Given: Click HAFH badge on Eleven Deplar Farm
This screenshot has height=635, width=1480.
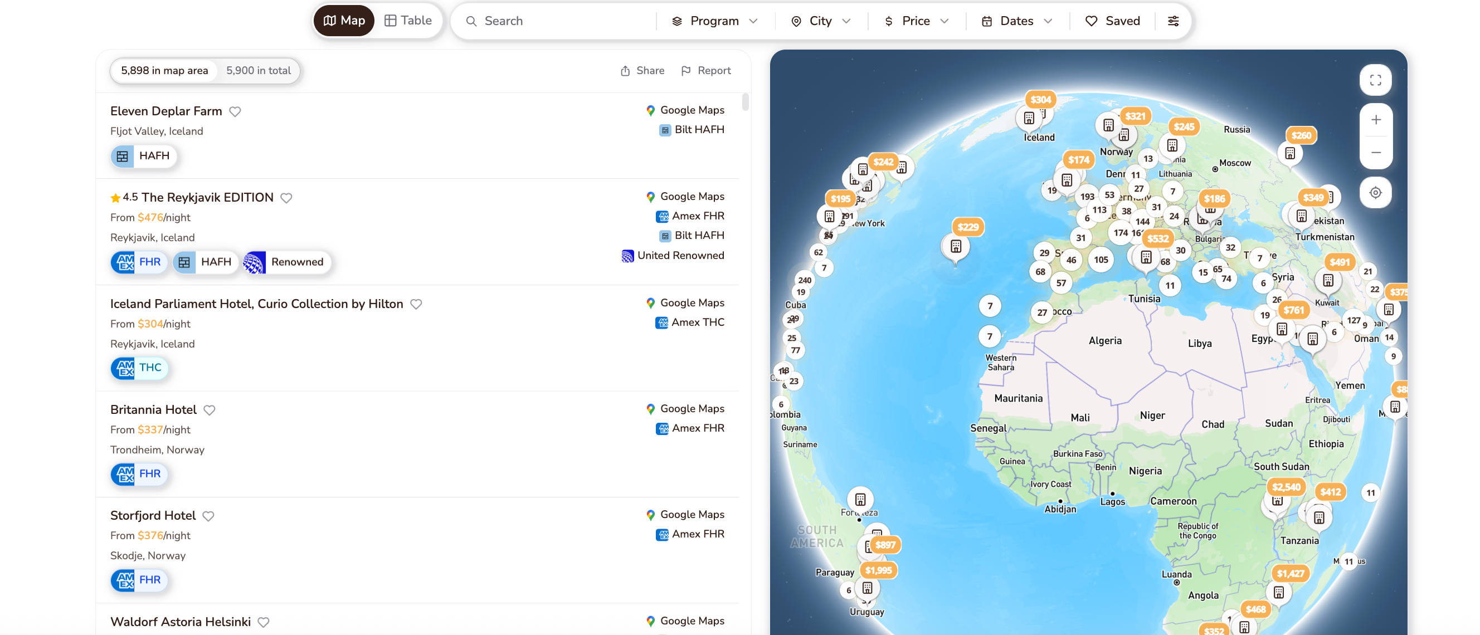Looking at the screenshot, I should (x=144, y=156).
